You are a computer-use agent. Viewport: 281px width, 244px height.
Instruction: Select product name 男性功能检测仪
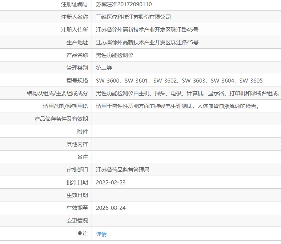pos(115,55)
